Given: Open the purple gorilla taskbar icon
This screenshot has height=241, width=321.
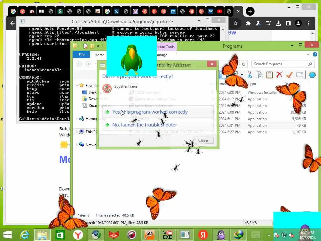Looking at the screenshot, I should (x=220, y=235).
